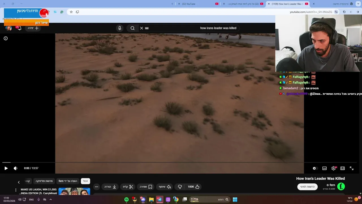
Task: Toggle subtitles/closed captions button
Action: pos(324,168)
